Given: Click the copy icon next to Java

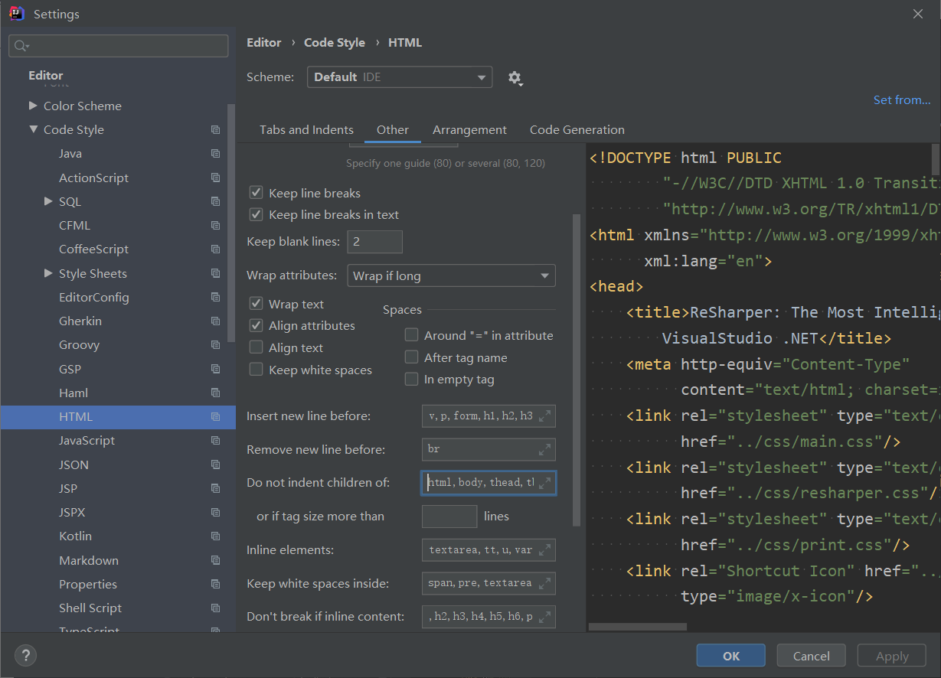Looking at the screenshot, I should [x=215, y=154].
